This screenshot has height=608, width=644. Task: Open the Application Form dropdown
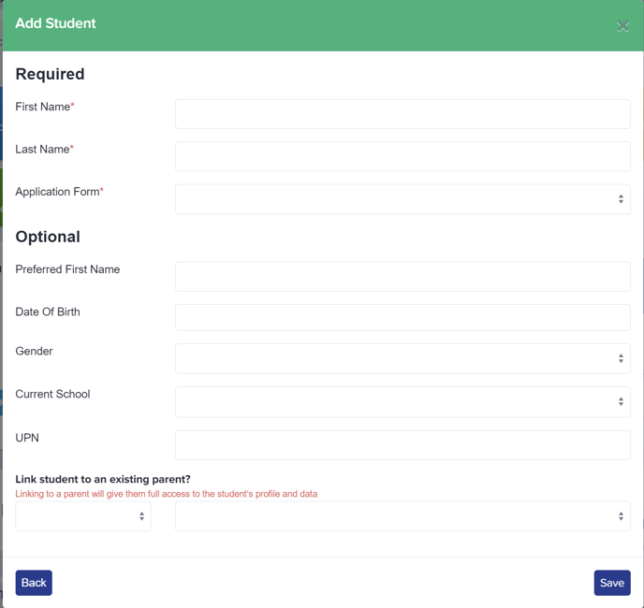tap(402, 199)
